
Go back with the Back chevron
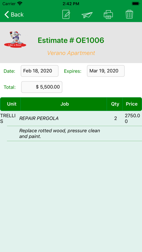coord(14,14)
